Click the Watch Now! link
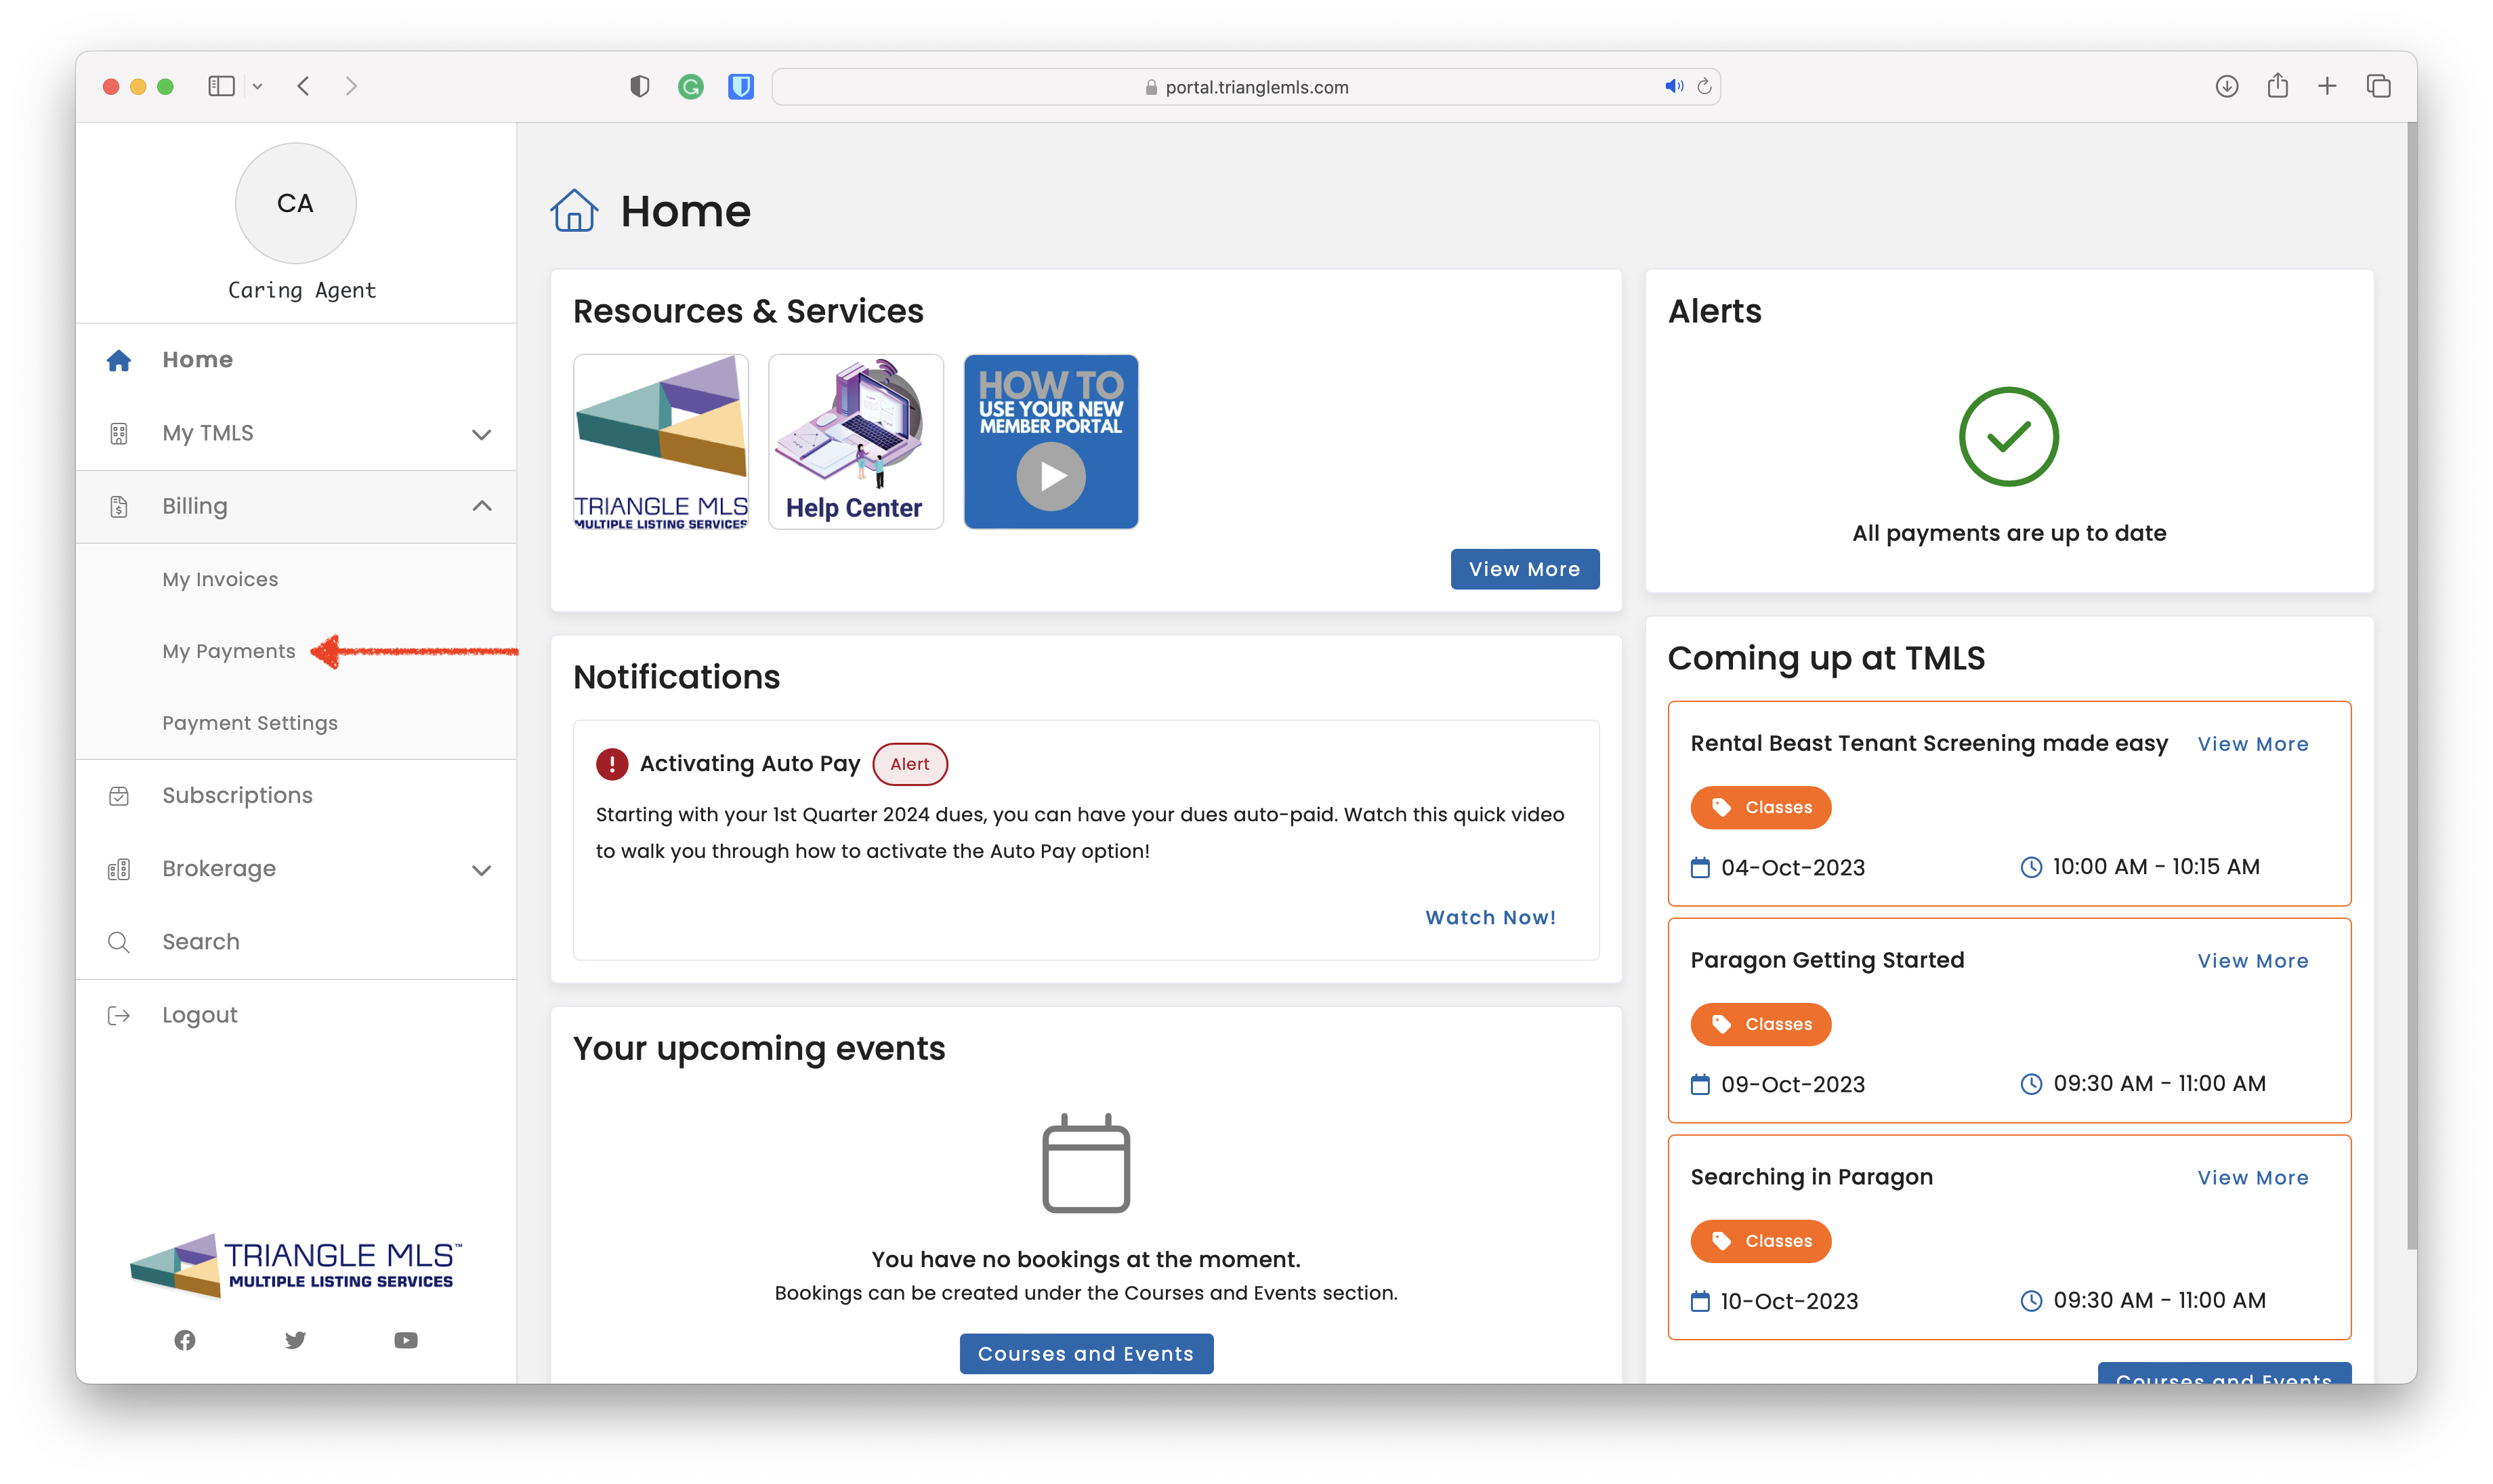 [x=1490, y=917]
